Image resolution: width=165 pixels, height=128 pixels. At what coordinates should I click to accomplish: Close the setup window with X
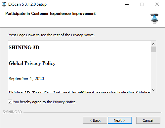157,4
